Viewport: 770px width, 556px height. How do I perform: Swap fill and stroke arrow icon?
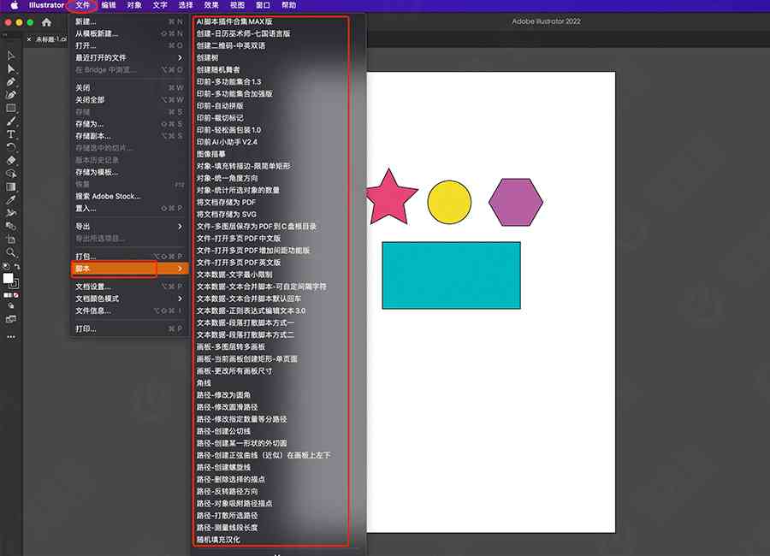17,266
